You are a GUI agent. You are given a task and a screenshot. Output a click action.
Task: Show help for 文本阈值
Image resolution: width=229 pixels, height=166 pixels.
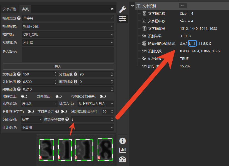tap(19, 74)
